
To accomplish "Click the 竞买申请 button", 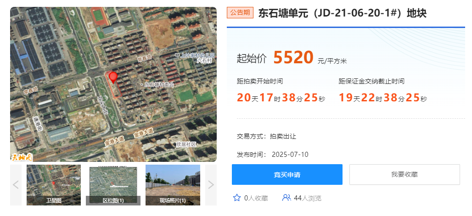I will coord(287,174).
